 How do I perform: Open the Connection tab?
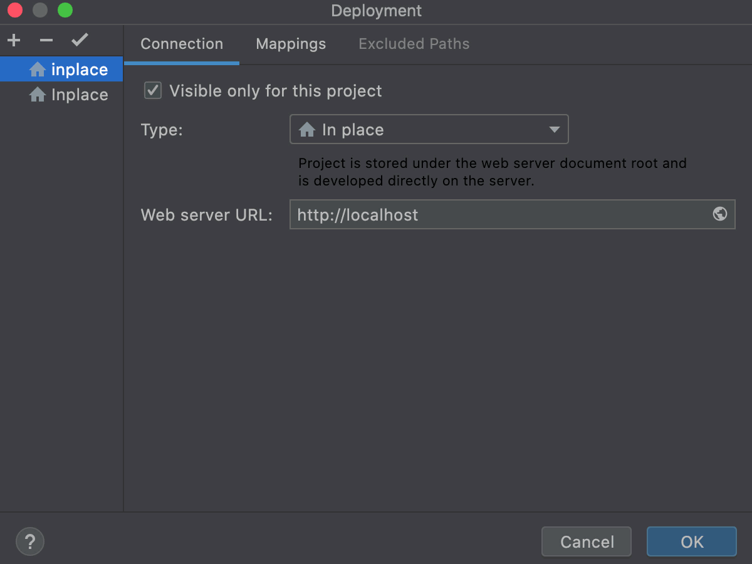pos(182,43)
